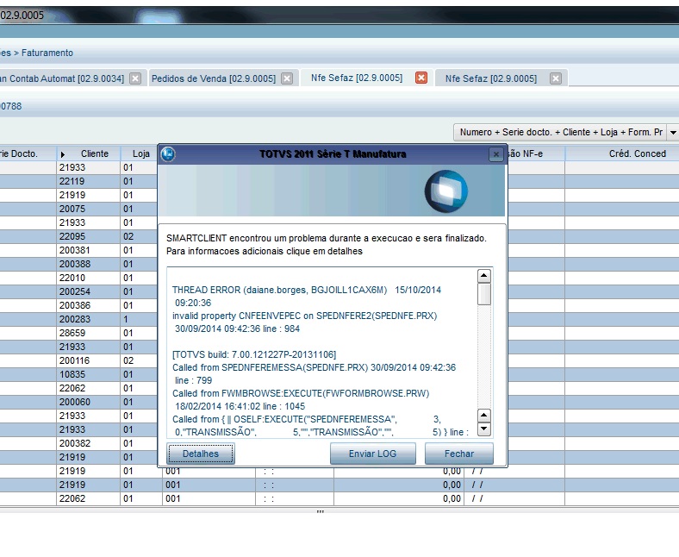Click the Faturamento breadcrumb link
Screen dimensions: 679x557
(x=47, y=53)
